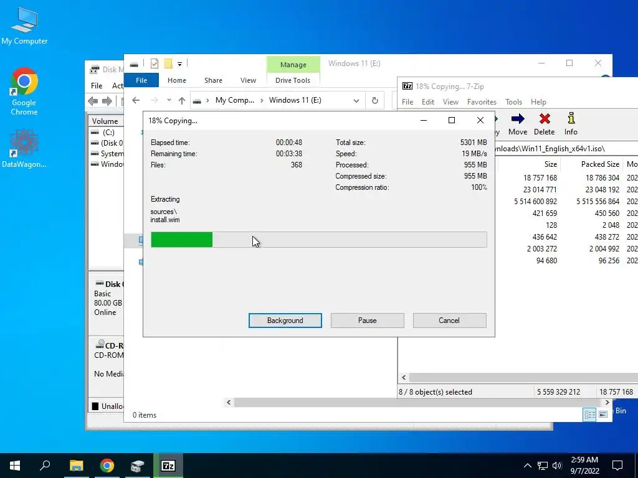Open taskbar Search
Image resolution: width=638 pixels, height=478 pixels.
click(45, 466)
